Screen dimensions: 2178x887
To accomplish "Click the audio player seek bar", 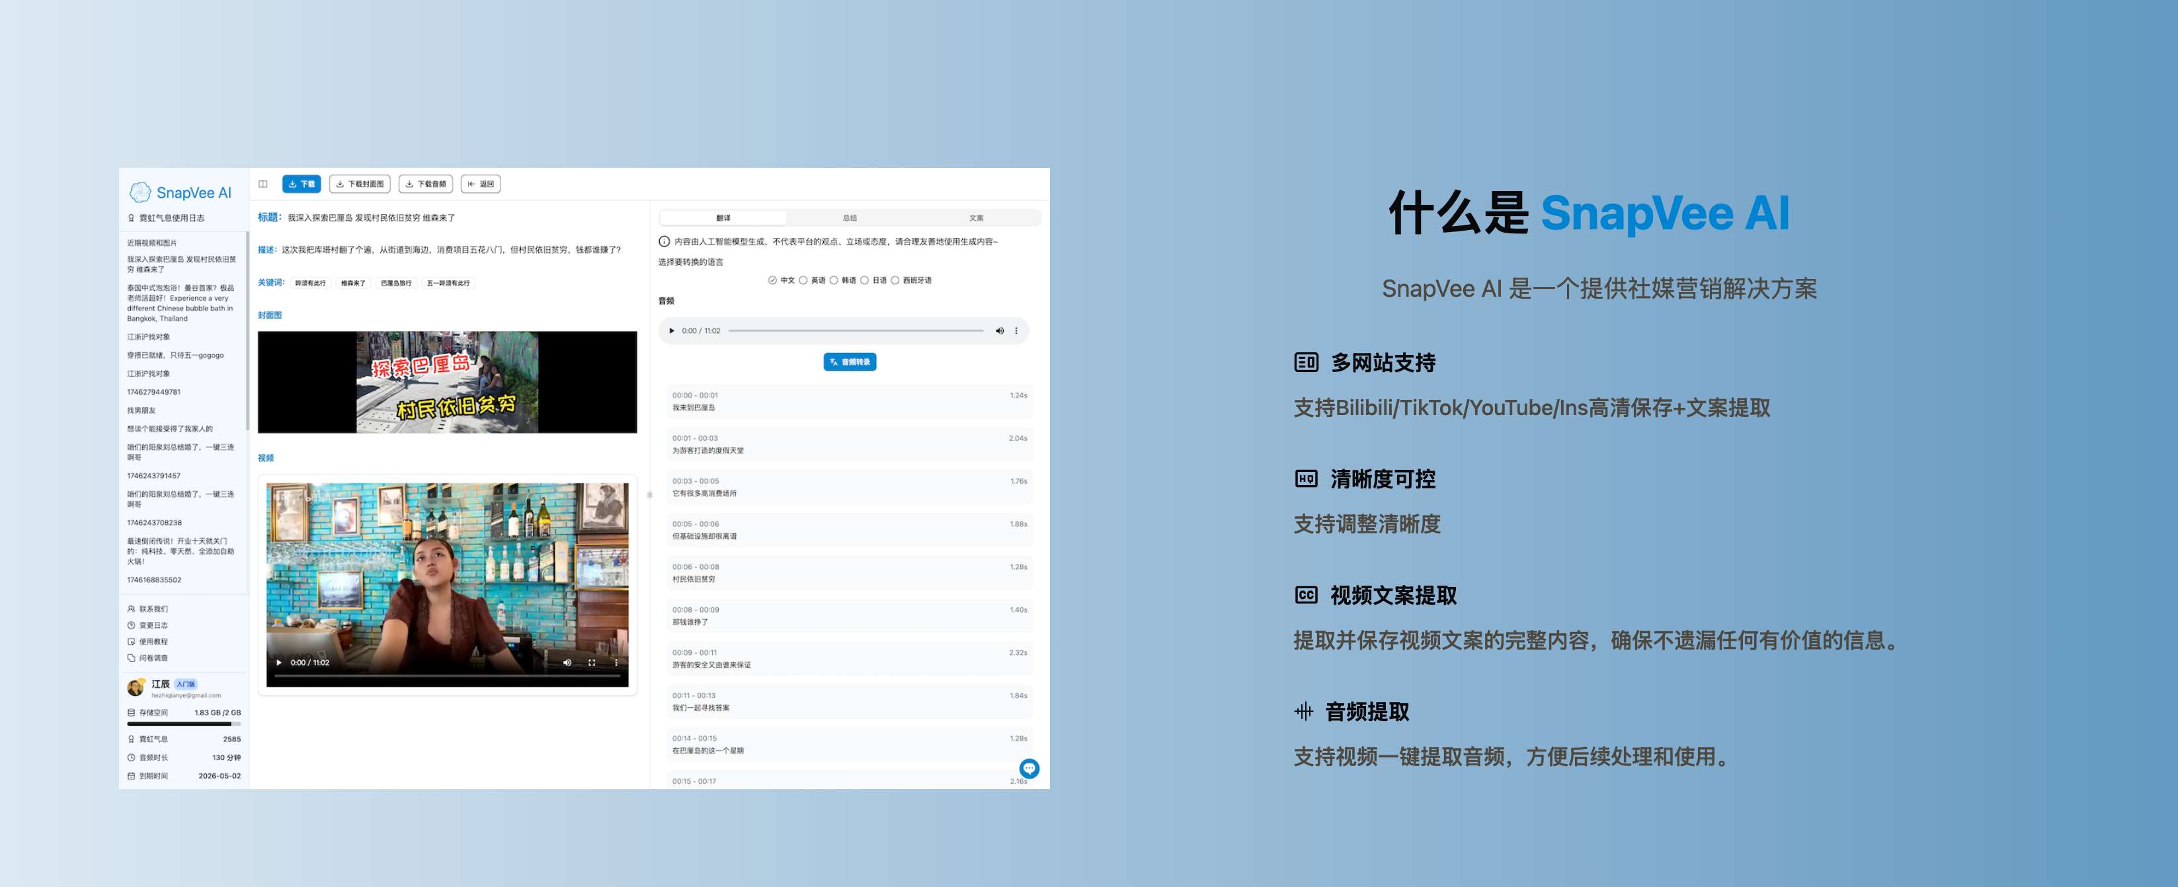I will 856,330.
